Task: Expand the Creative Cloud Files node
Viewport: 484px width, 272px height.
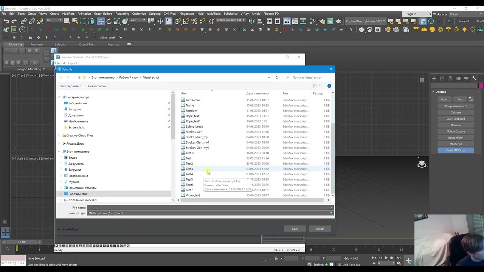Action: (x=59, y=135)
